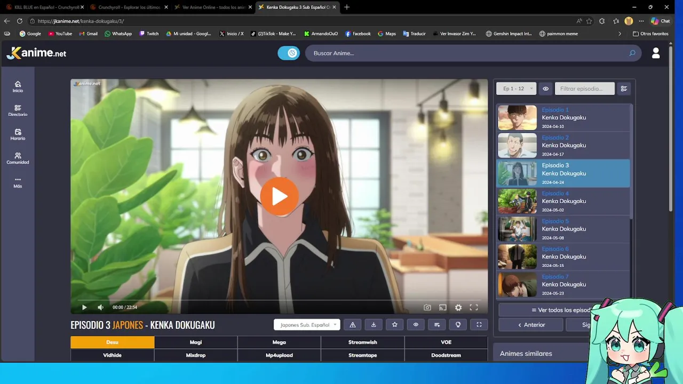Select the Magi server tab

196,342
